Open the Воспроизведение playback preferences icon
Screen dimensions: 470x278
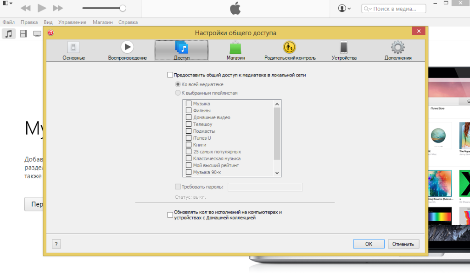coord(127,47)
